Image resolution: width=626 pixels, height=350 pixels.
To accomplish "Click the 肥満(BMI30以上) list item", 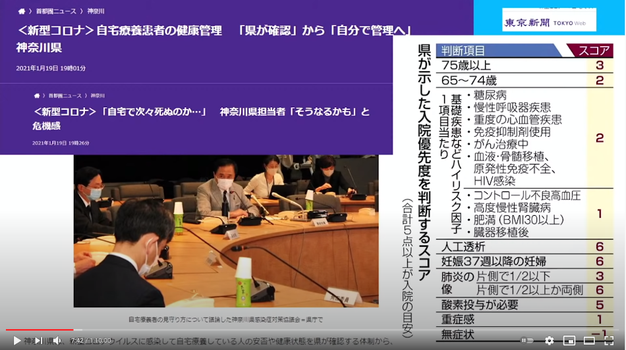I will (515, 220).
